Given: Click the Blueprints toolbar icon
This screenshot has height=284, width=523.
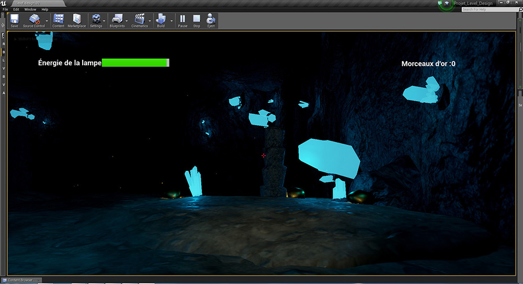Looking at the screenshot, I should [x=118, y=20].
